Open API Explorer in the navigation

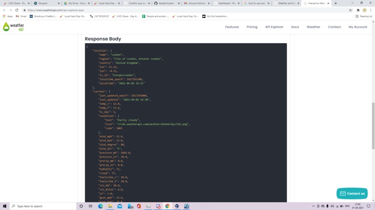coord(274,27)
